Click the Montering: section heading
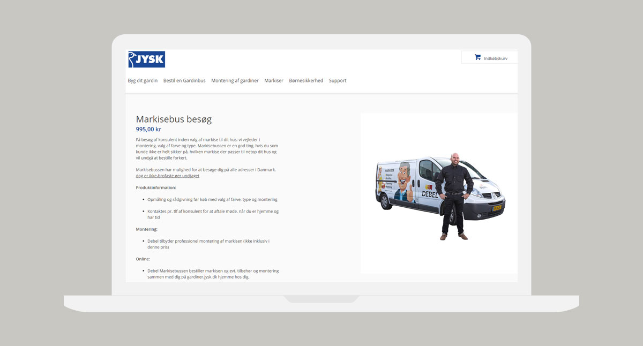This screenshot has height=346, width=643. [147, 229]
